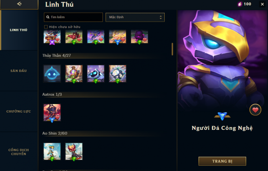
Task: Enable the Hiện chưa sở hữu checkbox
Action: point(46,27)
